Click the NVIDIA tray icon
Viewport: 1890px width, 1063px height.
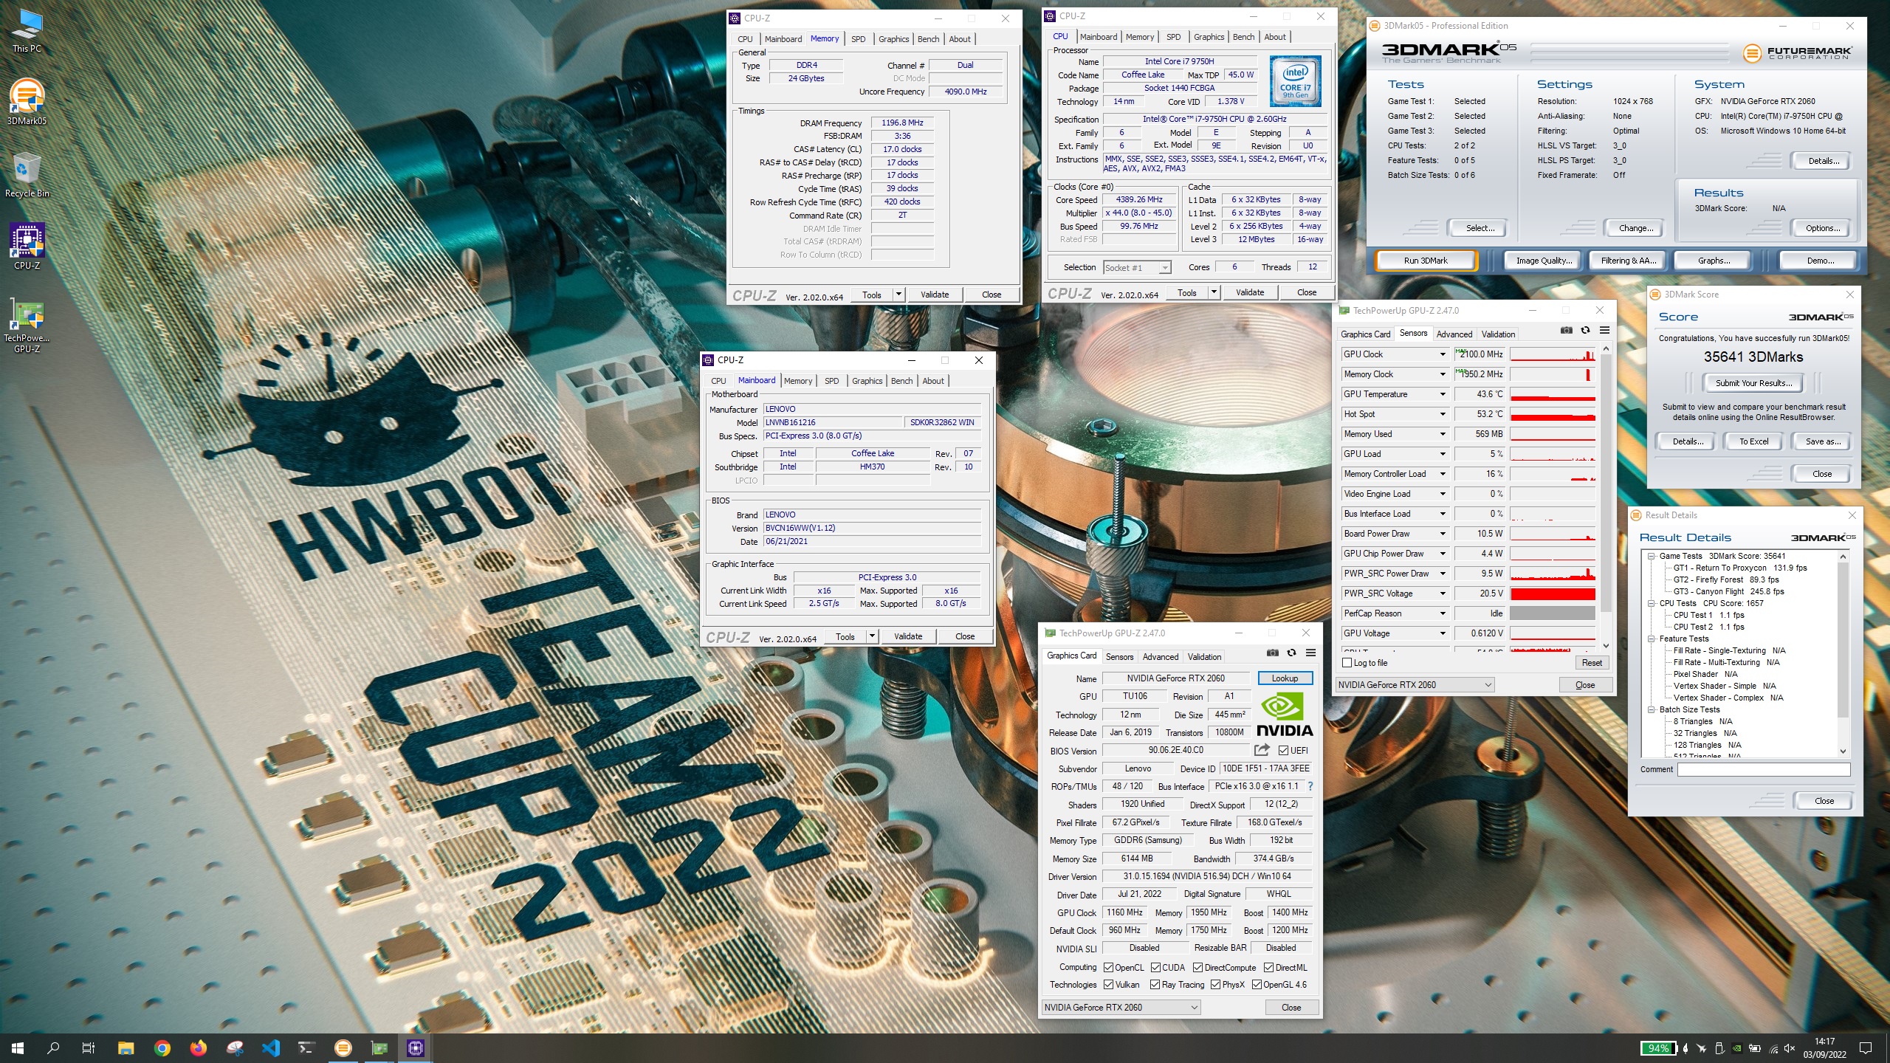pos(1737,1047)
